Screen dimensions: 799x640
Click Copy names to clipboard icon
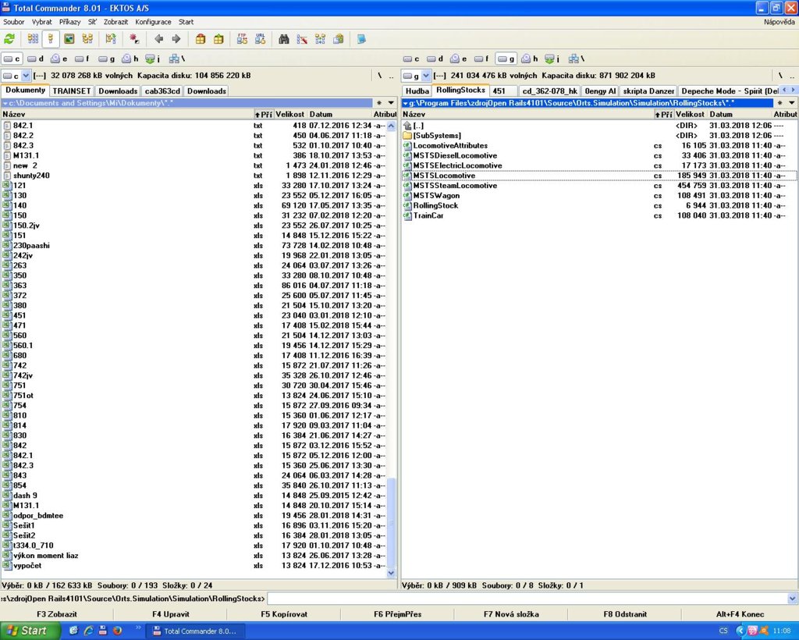coord(339,39)
